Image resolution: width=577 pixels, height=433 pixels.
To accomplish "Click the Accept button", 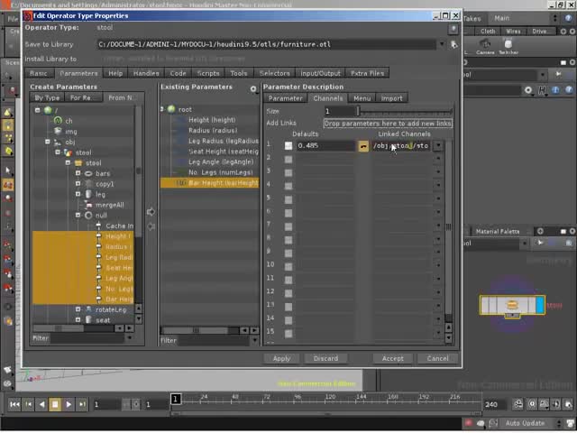I will click(x=392, y=358).
